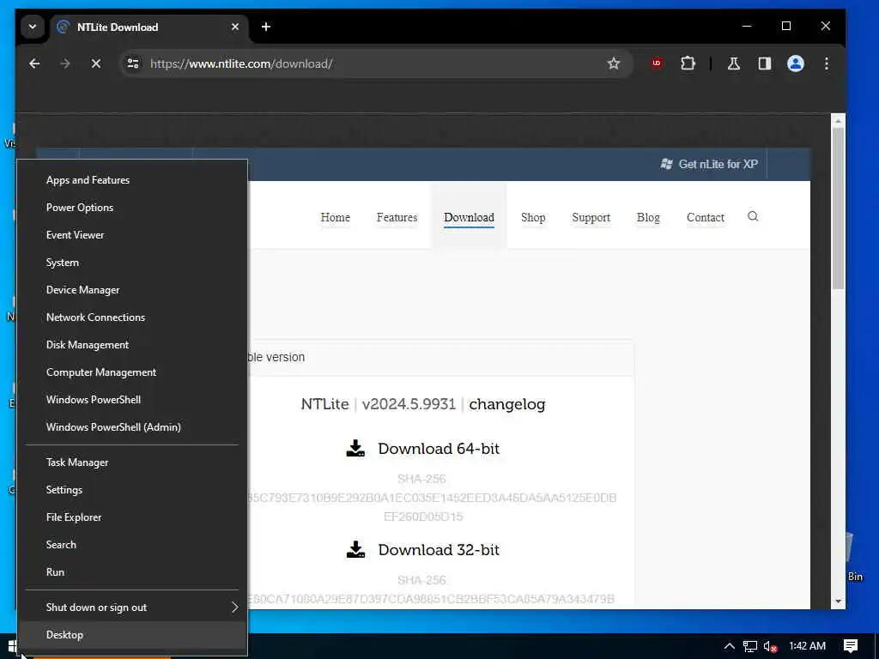Open the uBlock Origin extension icon
The image size is (879, 659).
657,63
